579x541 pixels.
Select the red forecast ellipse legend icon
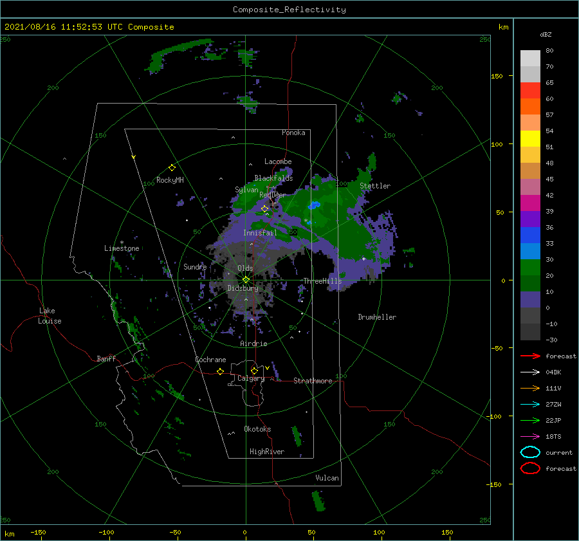click(530, 468)
